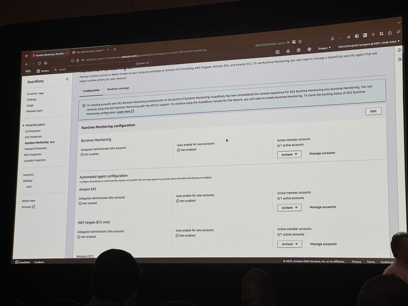
Task: Open the Oregon region dropdown
Action: click(x=324, y=48)
